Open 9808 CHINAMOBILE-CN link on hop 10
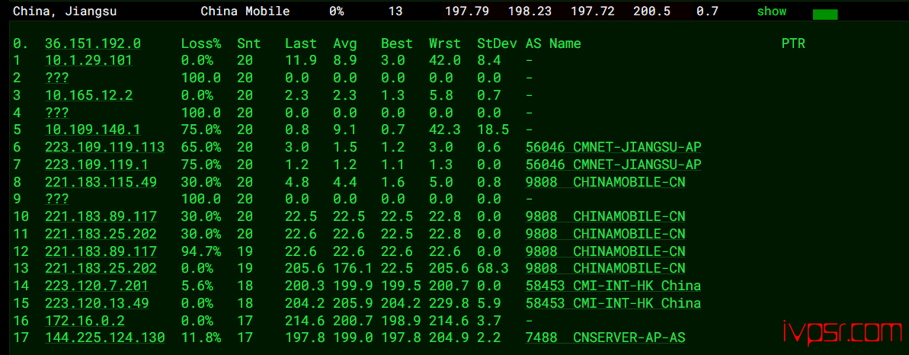The height and width of the screenshot is (355, 909). 605,216
